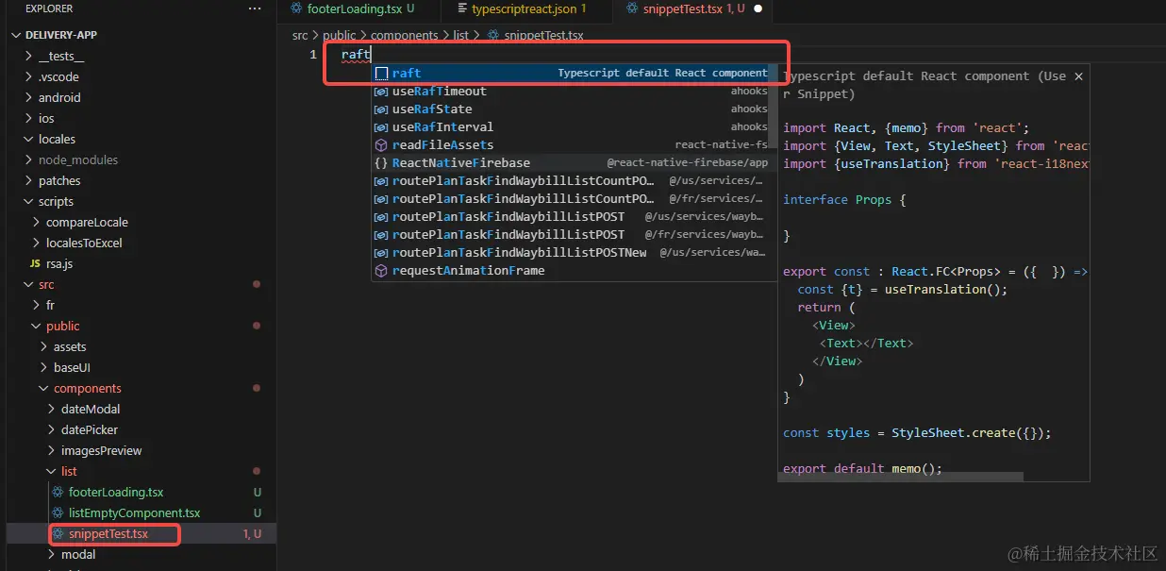Click unsaved dot on snippetTest.tsx tab
The width and height of the screenshot is (1166, 571).
coord(758,9)
